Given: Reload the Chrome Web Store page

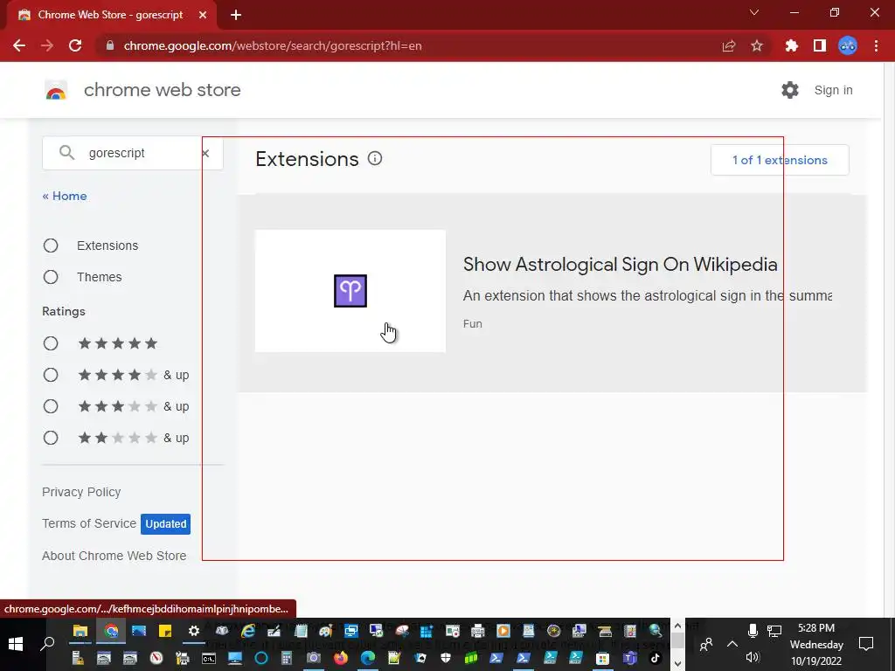Looking at the screenshot, I should point(75,45).
